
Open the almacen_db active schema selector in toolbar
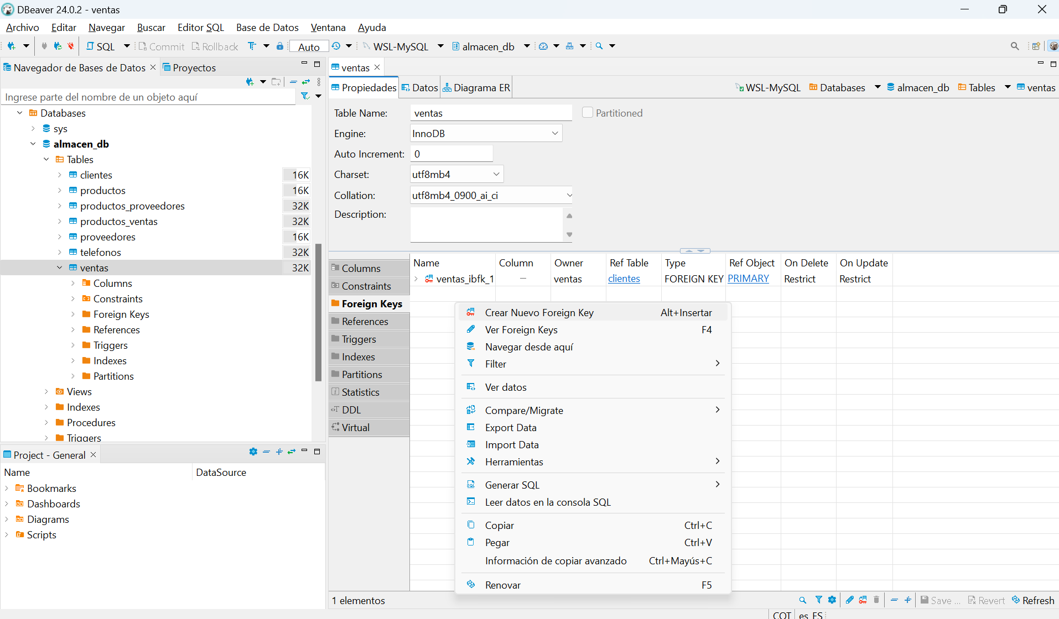pos(491,46)
